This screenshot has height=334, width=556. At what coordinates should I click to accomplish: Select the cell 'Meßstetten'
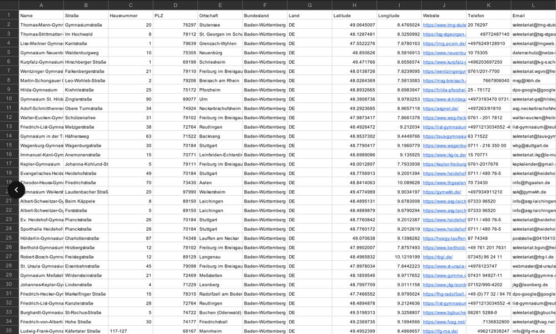tap(220, 275)
